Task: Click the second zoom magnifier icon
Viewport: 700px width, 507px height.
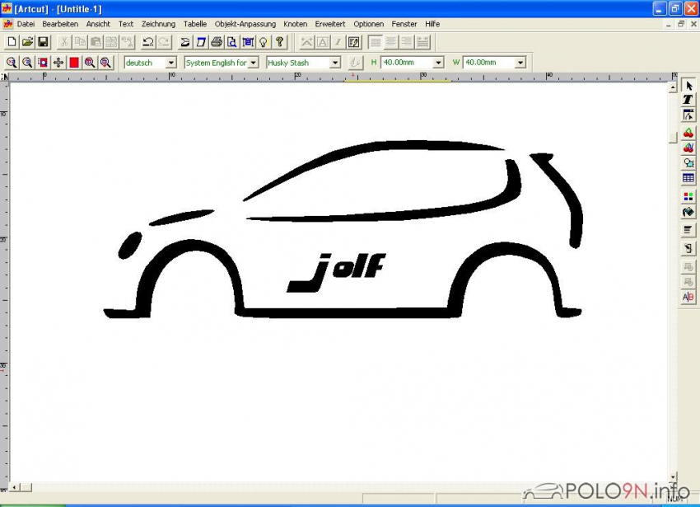Action: [x=27, y=63]
